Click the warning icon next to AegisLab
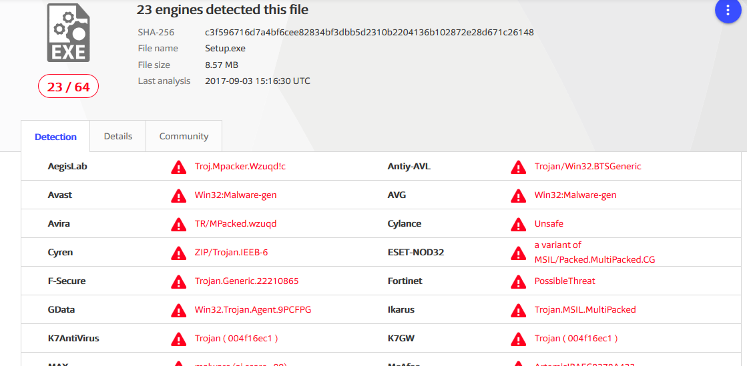 (179, 167)
